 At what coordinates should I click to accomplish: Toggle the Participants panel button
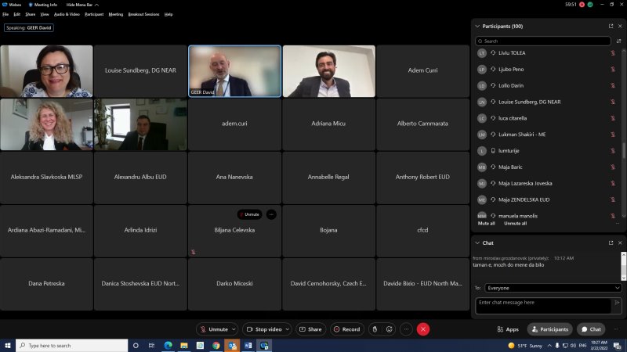click(550, 329)
